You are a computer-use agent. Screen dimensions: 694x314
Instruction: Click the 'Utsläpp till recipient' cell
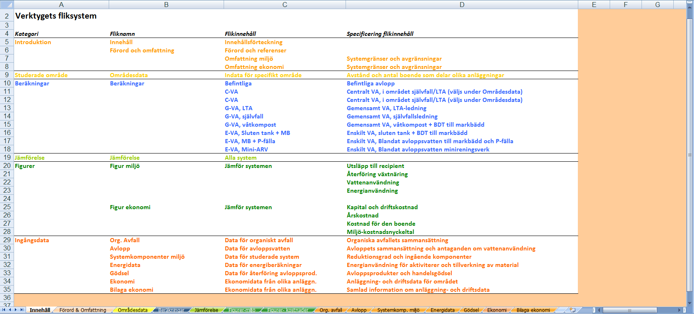(x=375, y=166)
